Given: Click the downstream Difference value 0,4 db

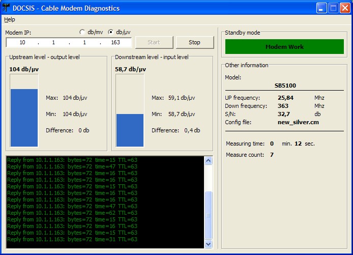Looking at the screenshot, I should pos(192,130).
